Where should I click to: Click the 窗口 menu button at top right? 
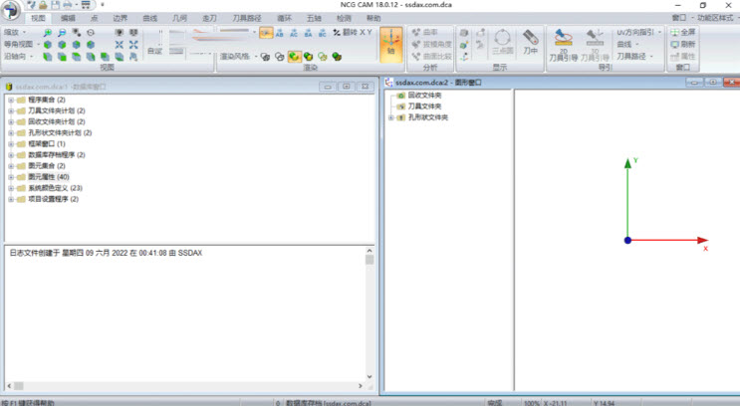click(x=679, y=18)
